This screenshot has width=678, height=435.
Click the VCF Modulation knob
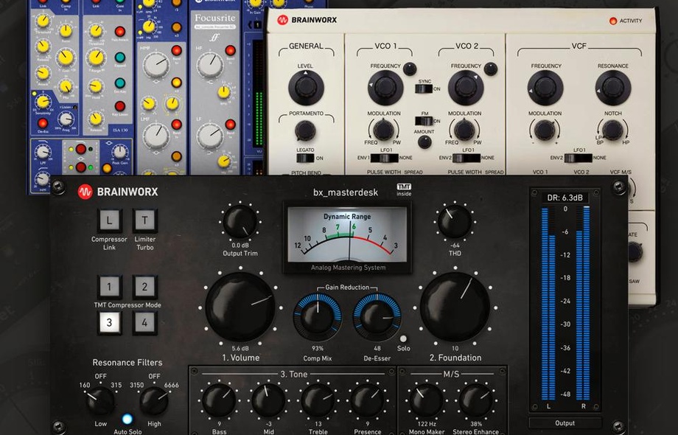tap(545, 129)
